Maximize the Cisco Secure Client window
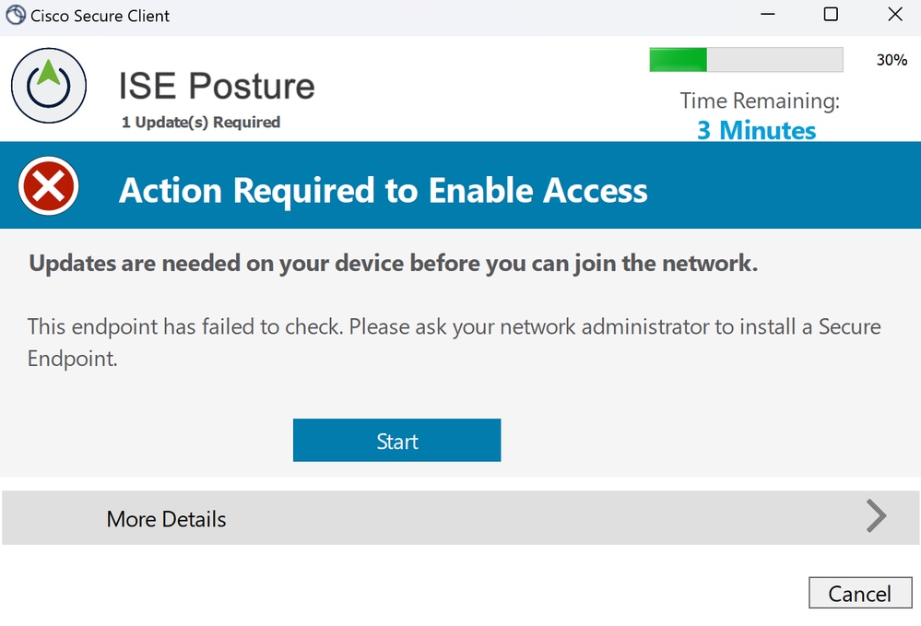 point(831,15)
